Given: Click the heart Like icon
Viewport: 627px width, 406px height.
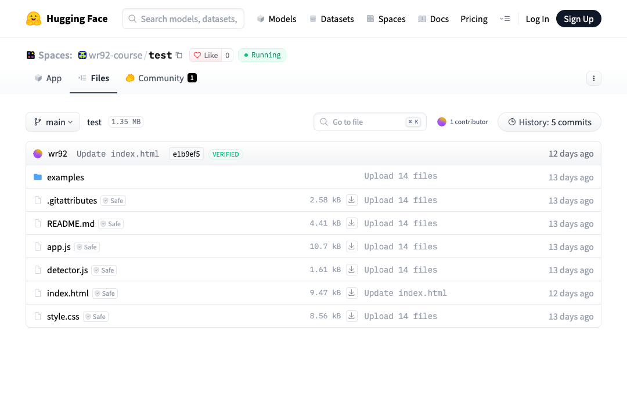Looking at the screenshot, I should (x=197, y=55).
